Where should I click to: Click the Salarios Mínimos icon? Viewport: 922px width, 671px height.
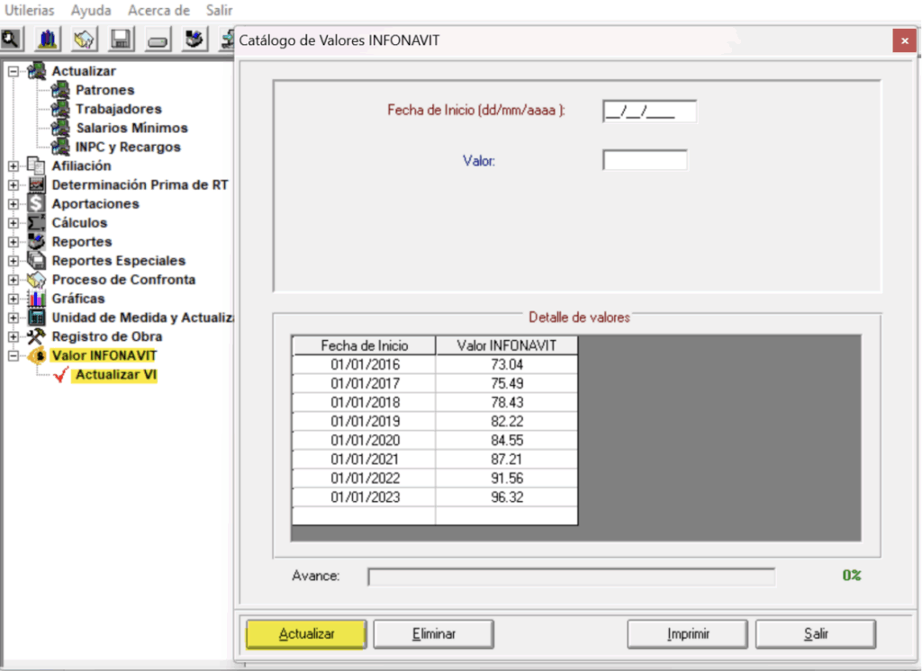[x=60, y=128]
